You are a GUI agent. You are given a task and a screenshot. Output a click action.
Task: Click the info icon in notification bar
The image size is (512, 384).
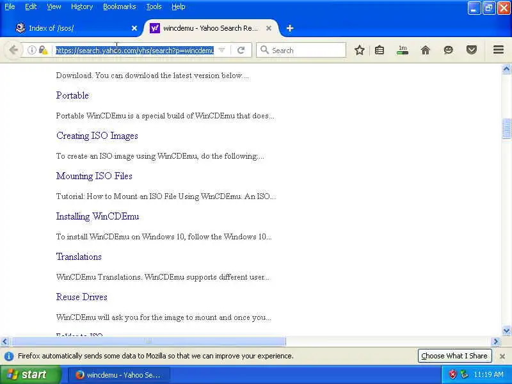tap(9, 356)
